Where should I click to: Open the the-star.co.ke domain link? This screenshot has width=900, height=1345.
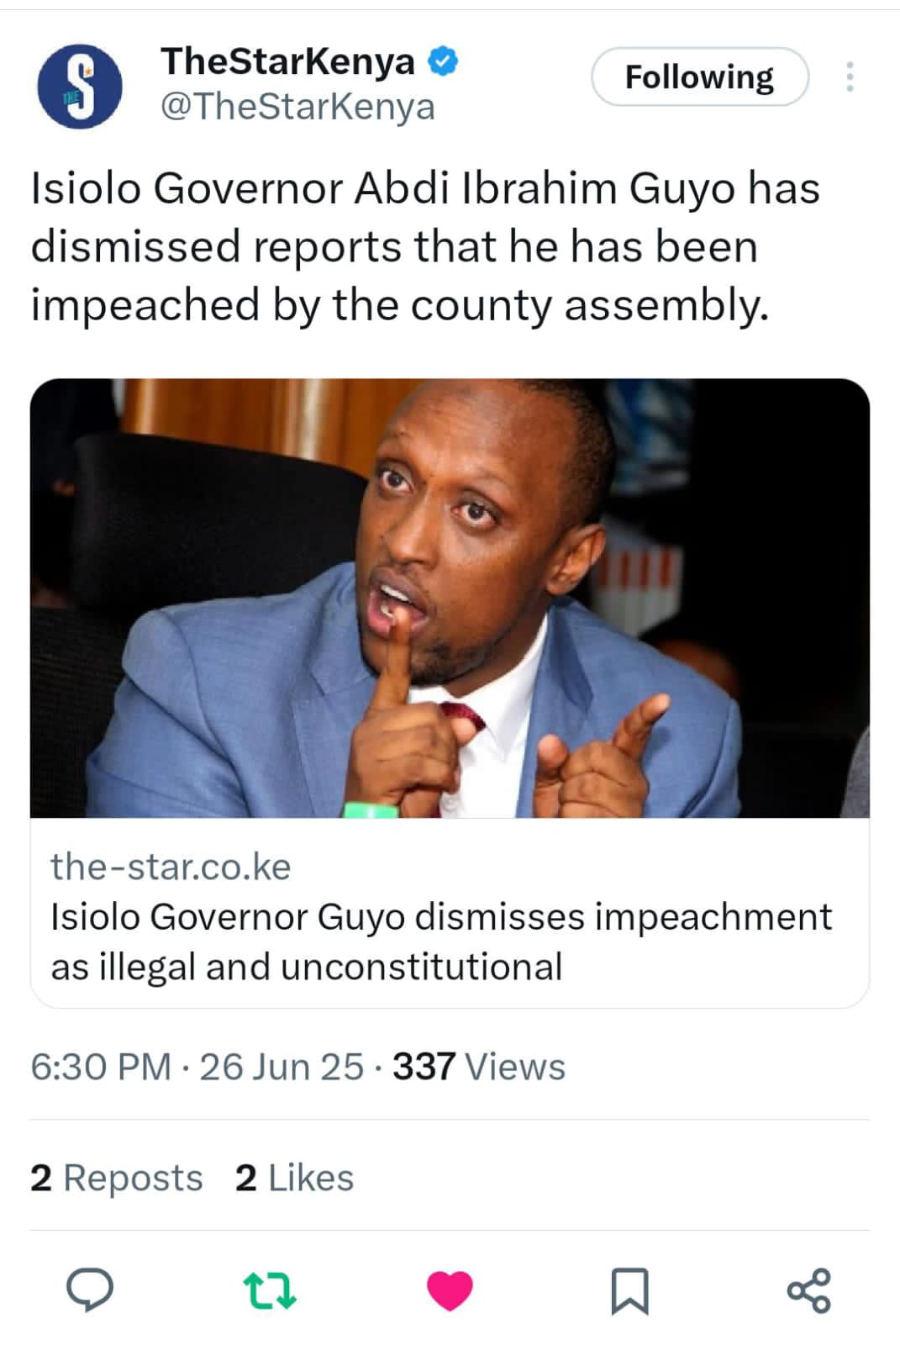[171, 866]
